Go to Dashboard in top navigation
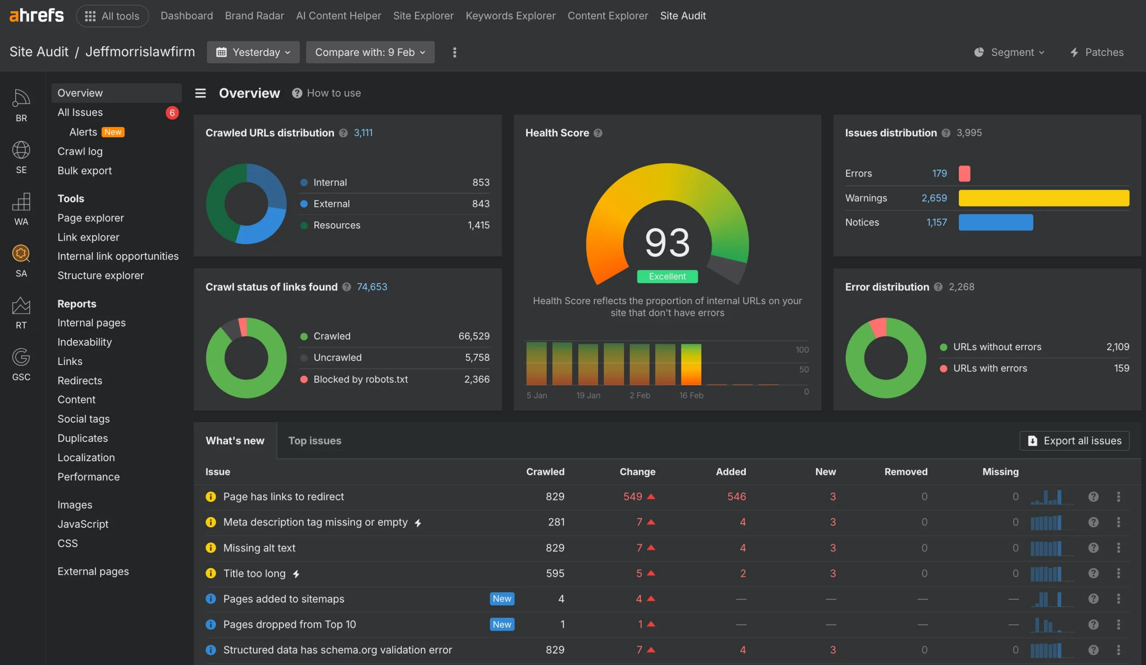 click(x=187, y=16)
